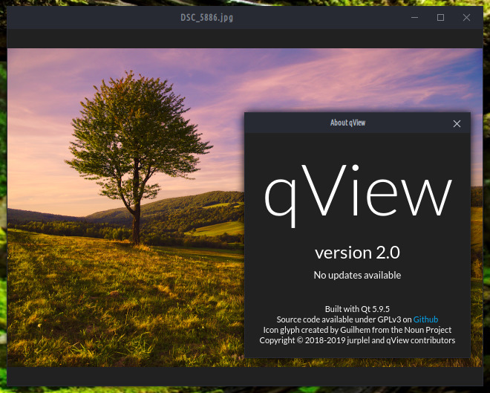Click the 'version 2.0' text
490x393 pixels.
tap(357, 253)
